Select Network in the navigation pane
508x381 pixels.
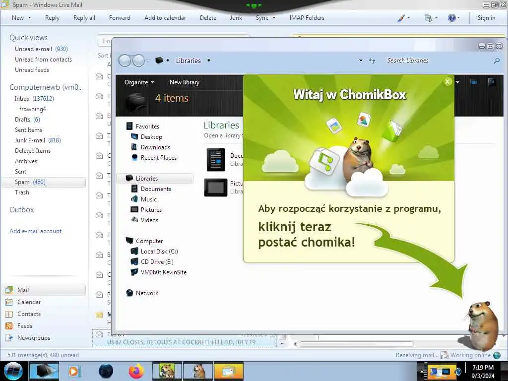(142, 293)
